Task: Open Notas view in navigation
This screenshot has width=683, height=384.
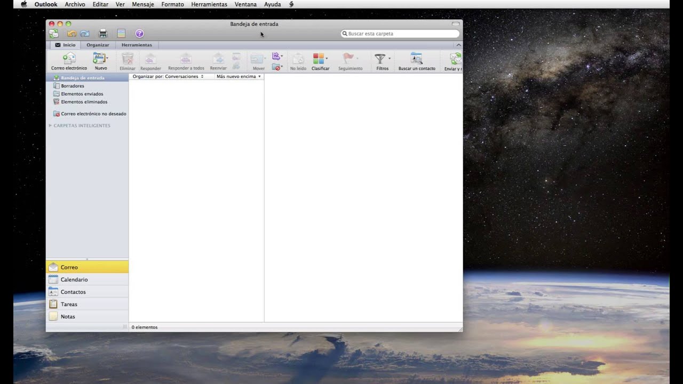Action: [x=87, y=316]
